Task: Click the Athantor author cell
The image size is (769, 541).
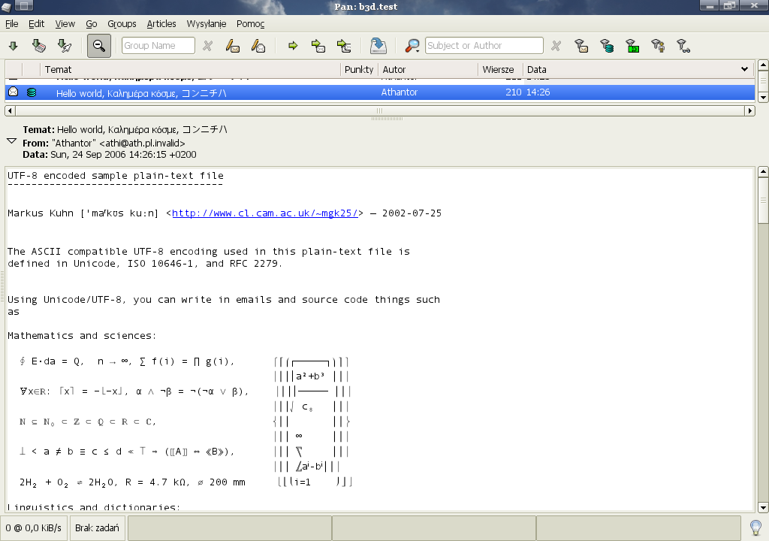Action: (x=400, y=92)
